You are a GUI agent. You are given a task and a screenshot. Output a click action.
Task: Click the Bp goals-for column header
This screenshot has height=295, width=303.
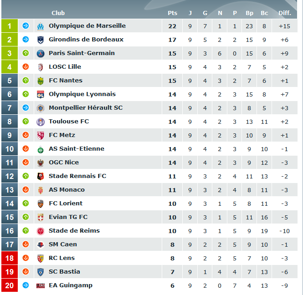(249, 13)
